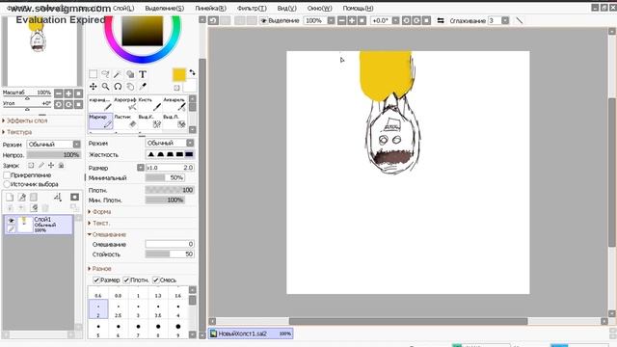Toggle lock transparency in Замок row
Viewport: 617px width, 347px height.
[31, 166]
